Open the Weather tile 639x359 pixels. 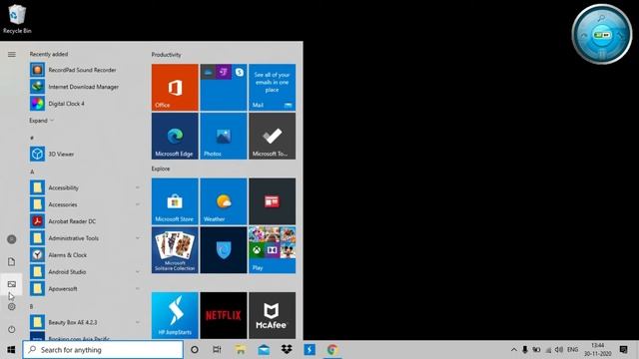click(x=224, y=201)
